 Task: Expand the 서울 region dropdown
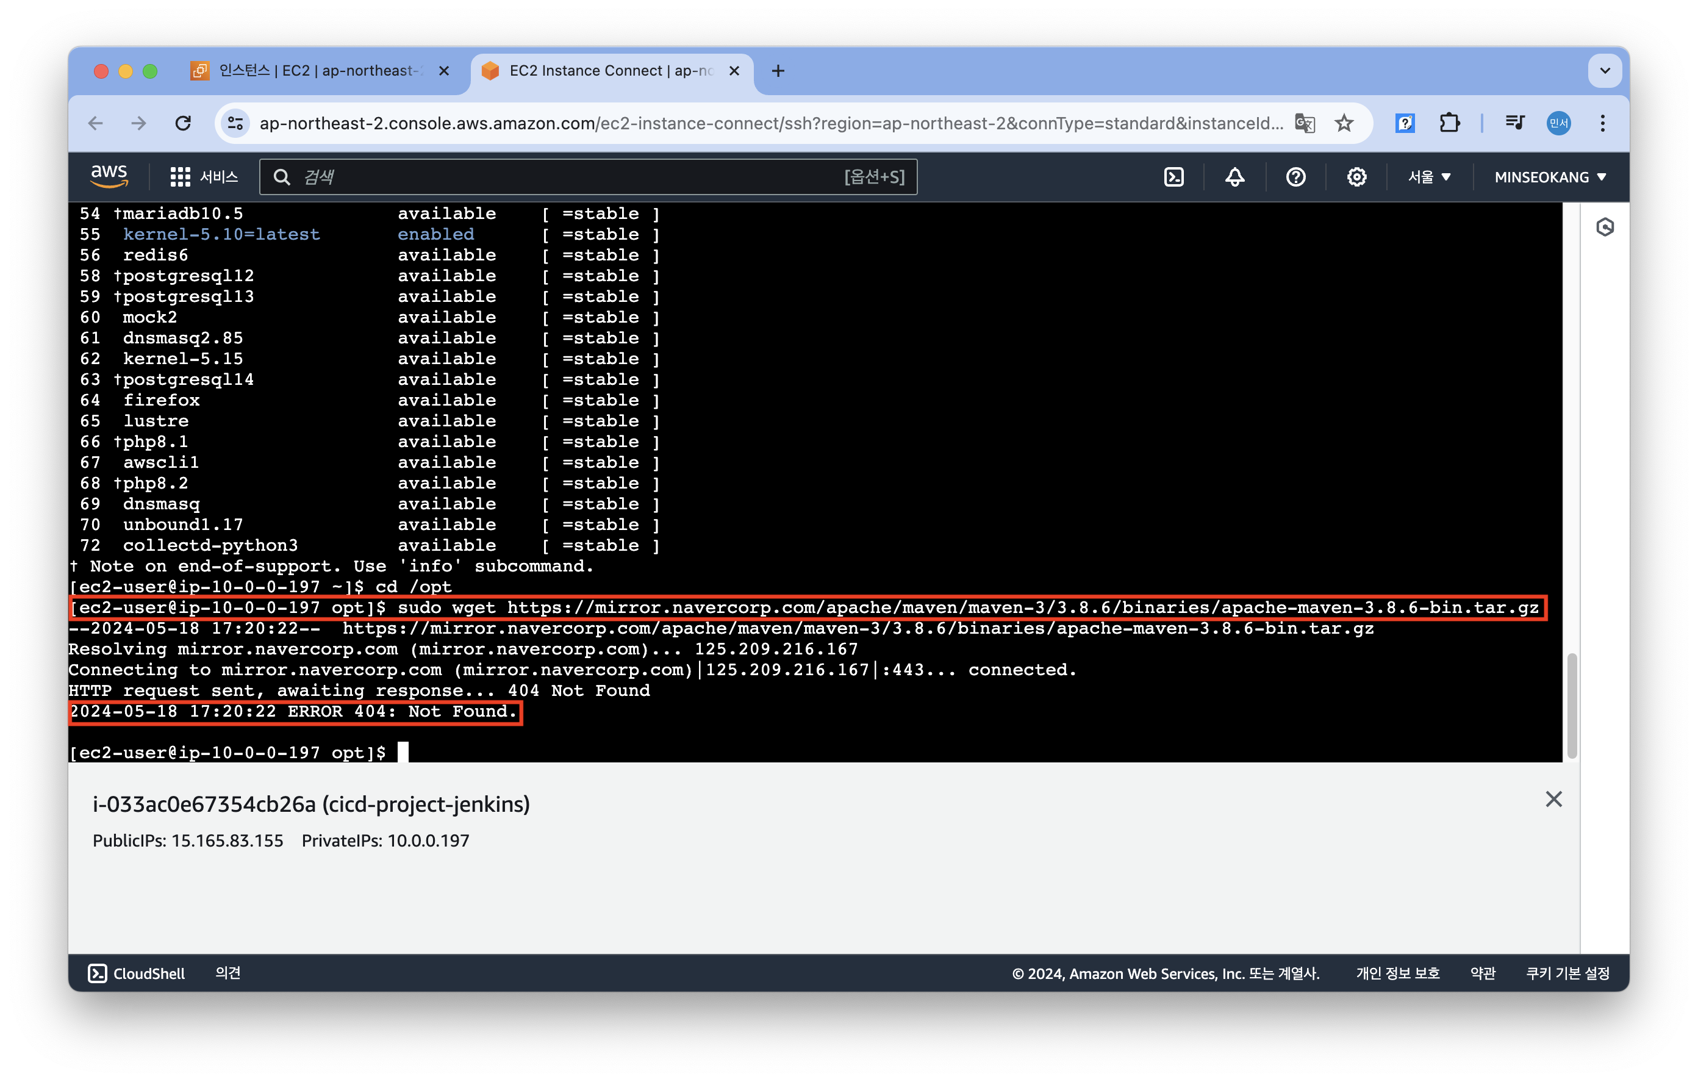(x=1428, y=177)
